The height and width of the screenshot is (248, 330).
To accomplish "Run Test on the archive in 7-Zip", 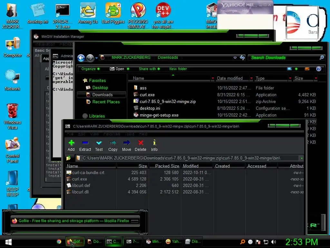I will pyautogui.click(x=99, y=143).
